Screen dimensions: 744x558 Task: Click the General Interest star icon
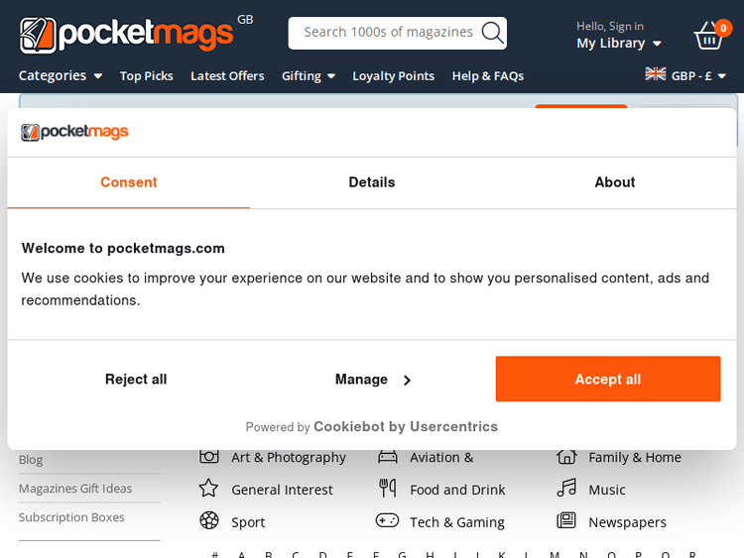click(x=208, y=489)
